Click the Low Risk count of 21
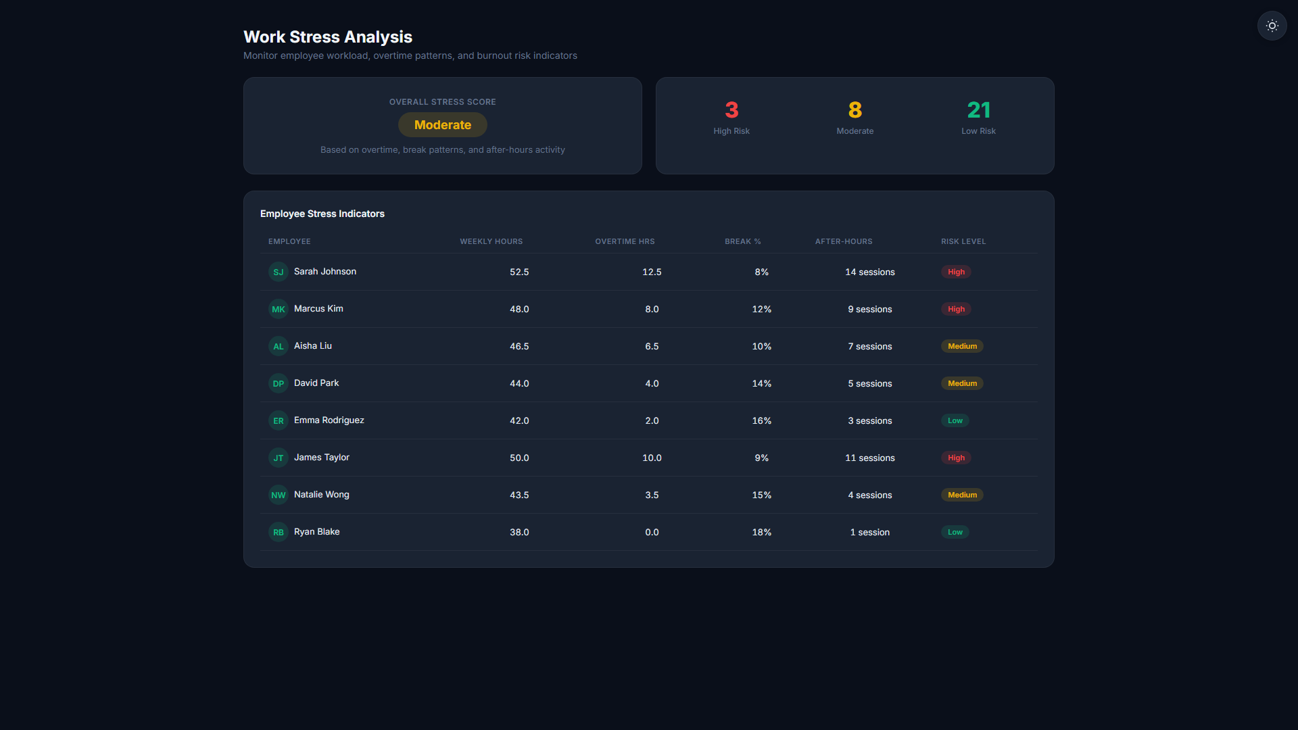 (978, 109)
